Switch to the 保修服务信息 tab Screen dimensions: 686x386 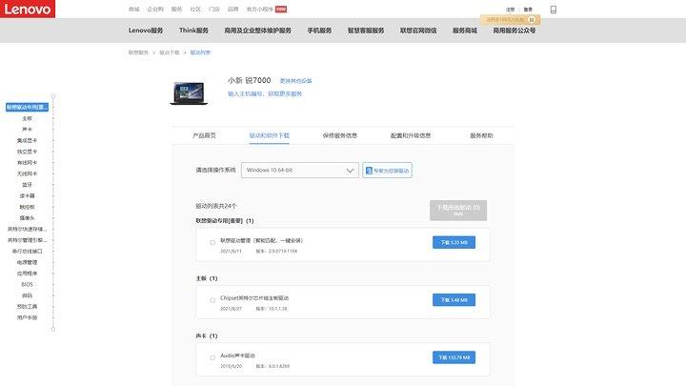[x=340, y=135]
